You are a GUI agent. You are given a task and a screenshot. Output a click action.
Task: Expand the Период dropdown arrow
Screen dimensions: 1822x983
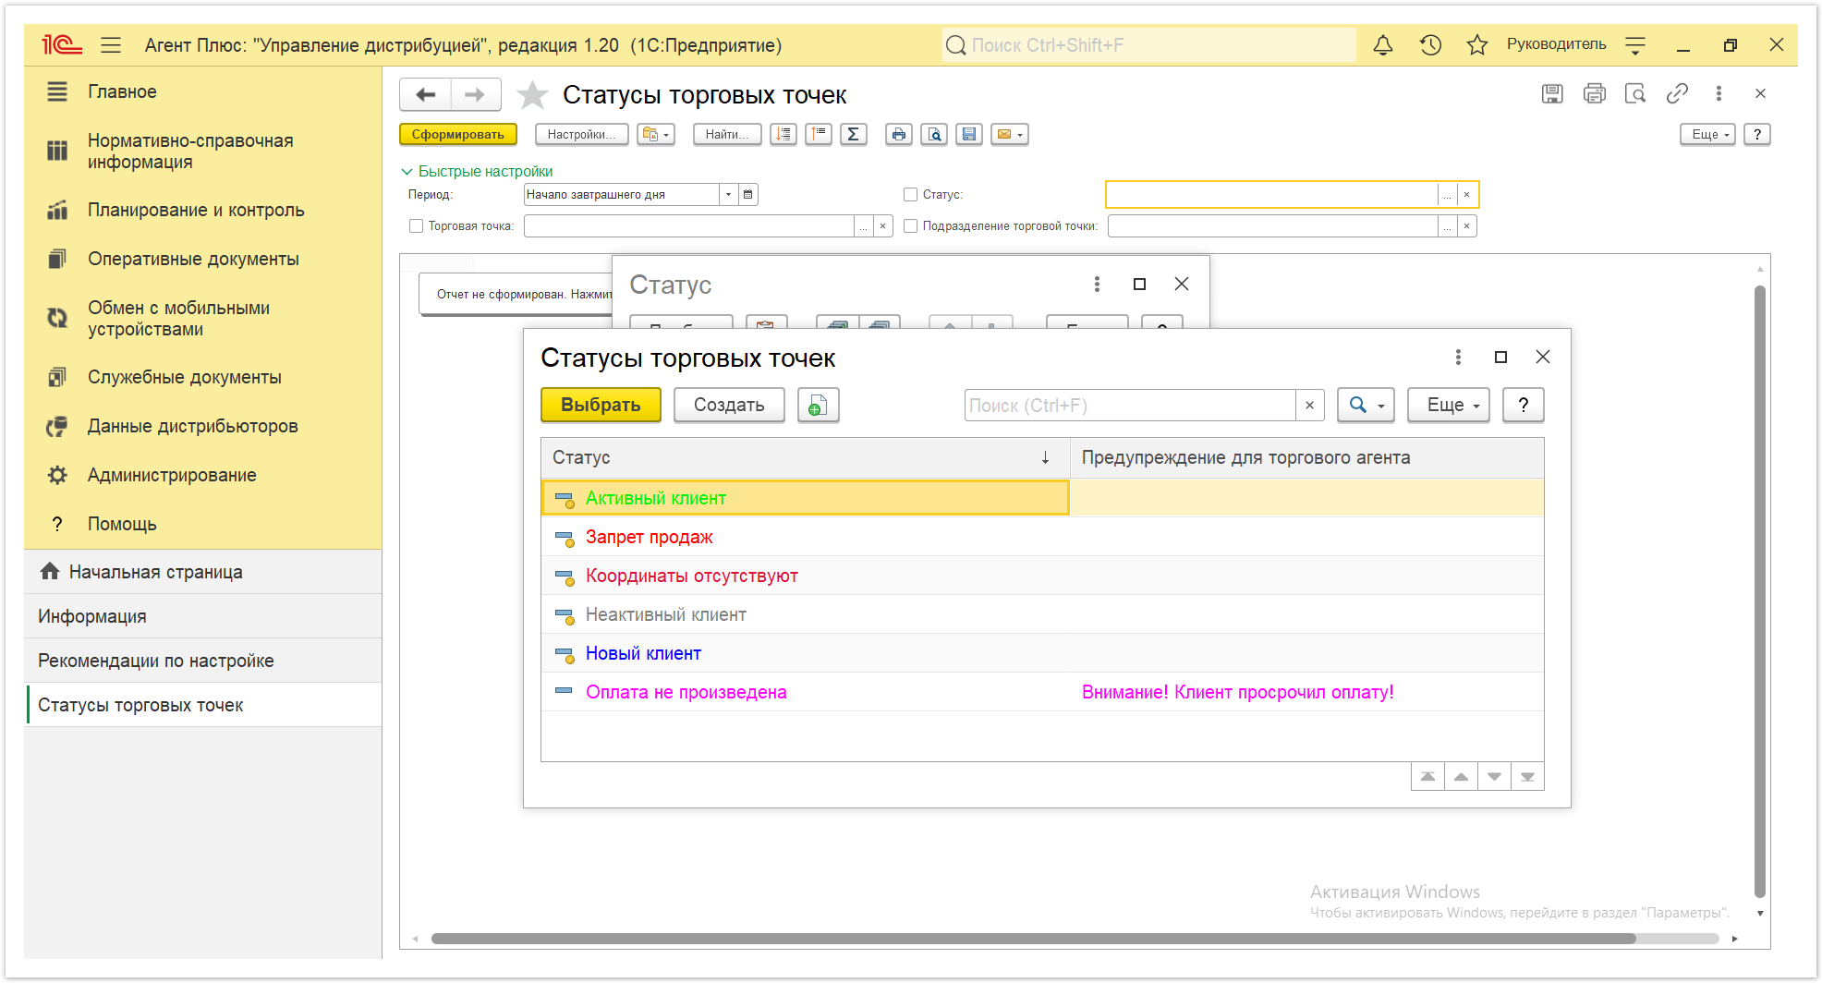(729, 195)
